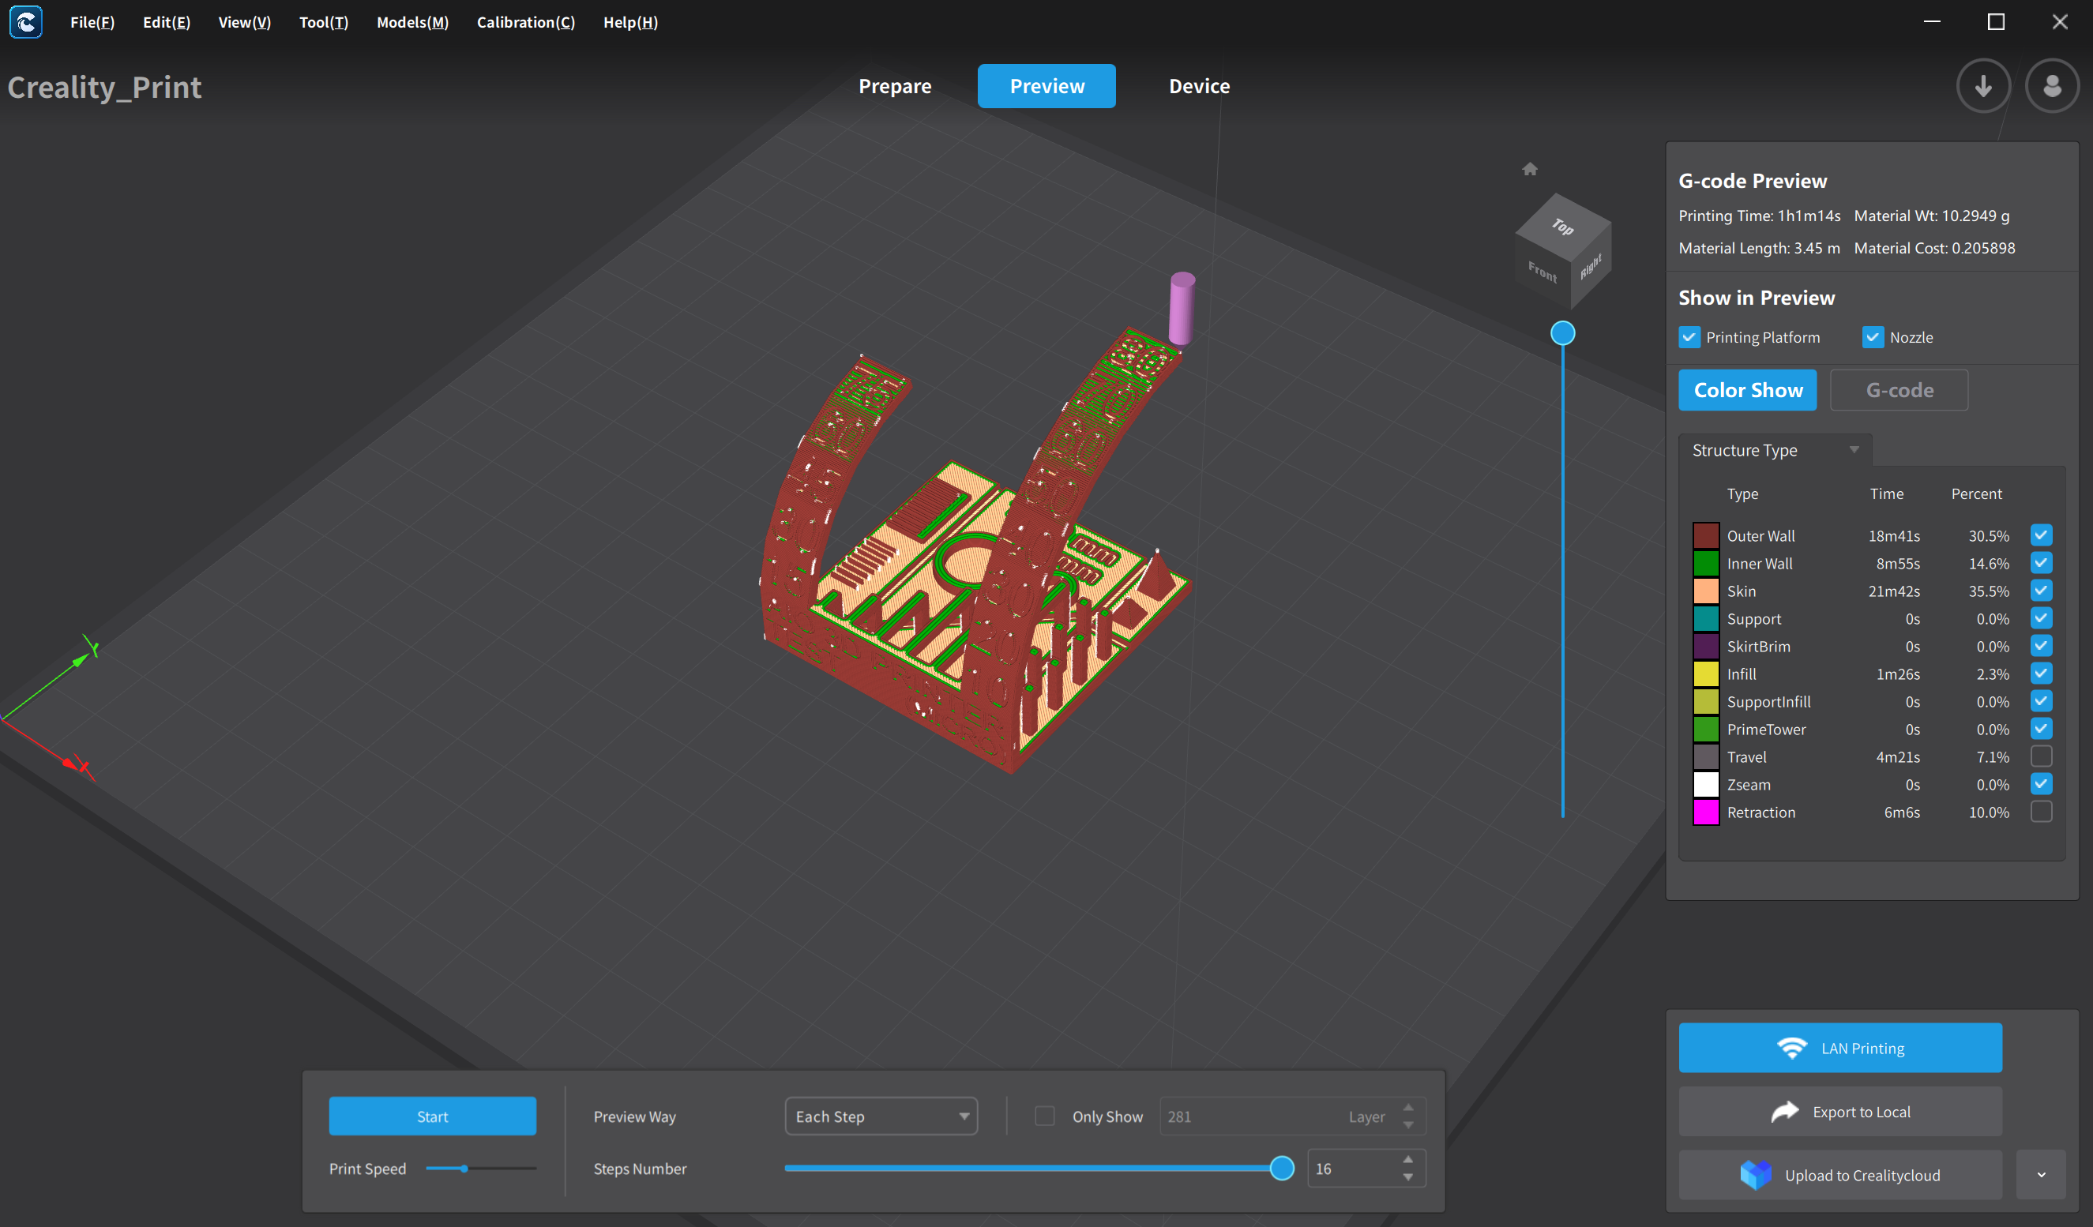
Task: Select the Color Show button
Action: click(1748, 390)
